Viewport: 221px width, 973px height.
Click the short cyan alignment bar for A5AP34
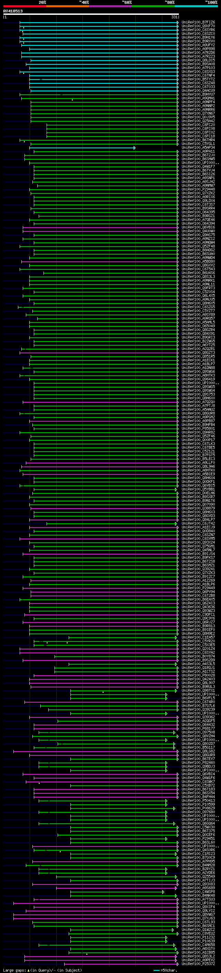(82, 148)
